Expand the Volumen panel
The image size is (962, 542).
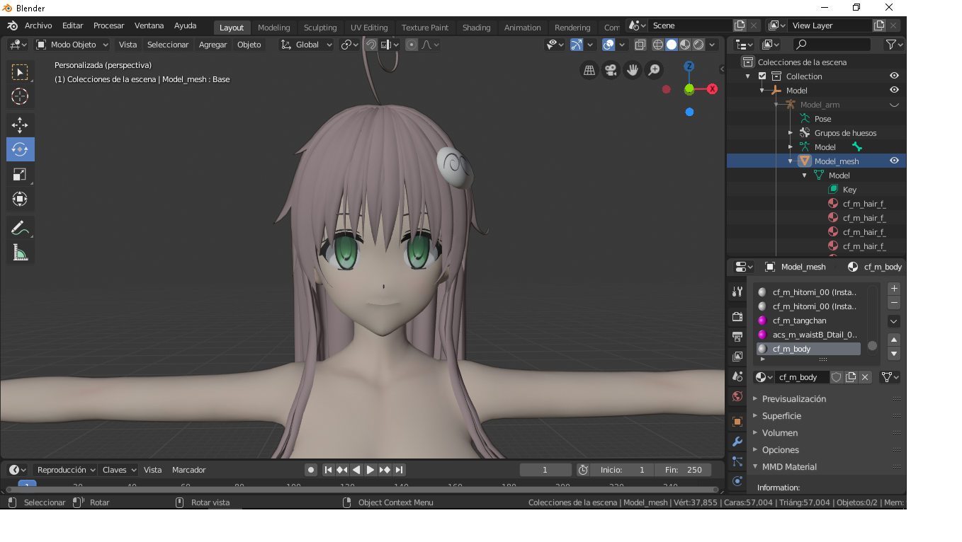pyautogui.click(x=780, y=433)
